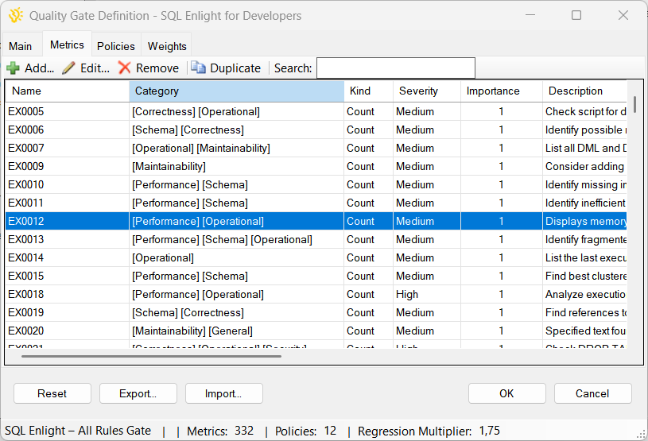Click the green plus Add icon

tap(13, 68)
